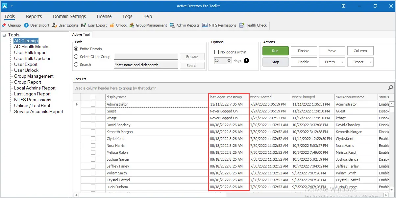The image size is (396, 198).
Task: Open the Domain Settings menu
Action: tap(69, 16)
